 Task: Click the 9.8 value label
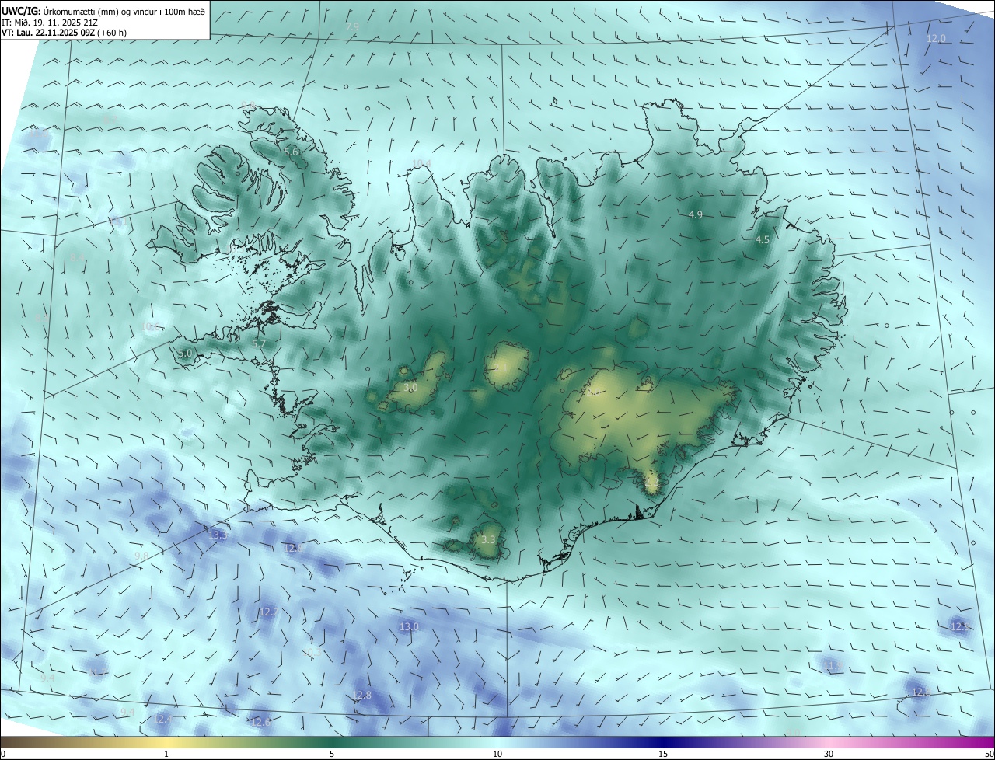[x=141, y=556]
